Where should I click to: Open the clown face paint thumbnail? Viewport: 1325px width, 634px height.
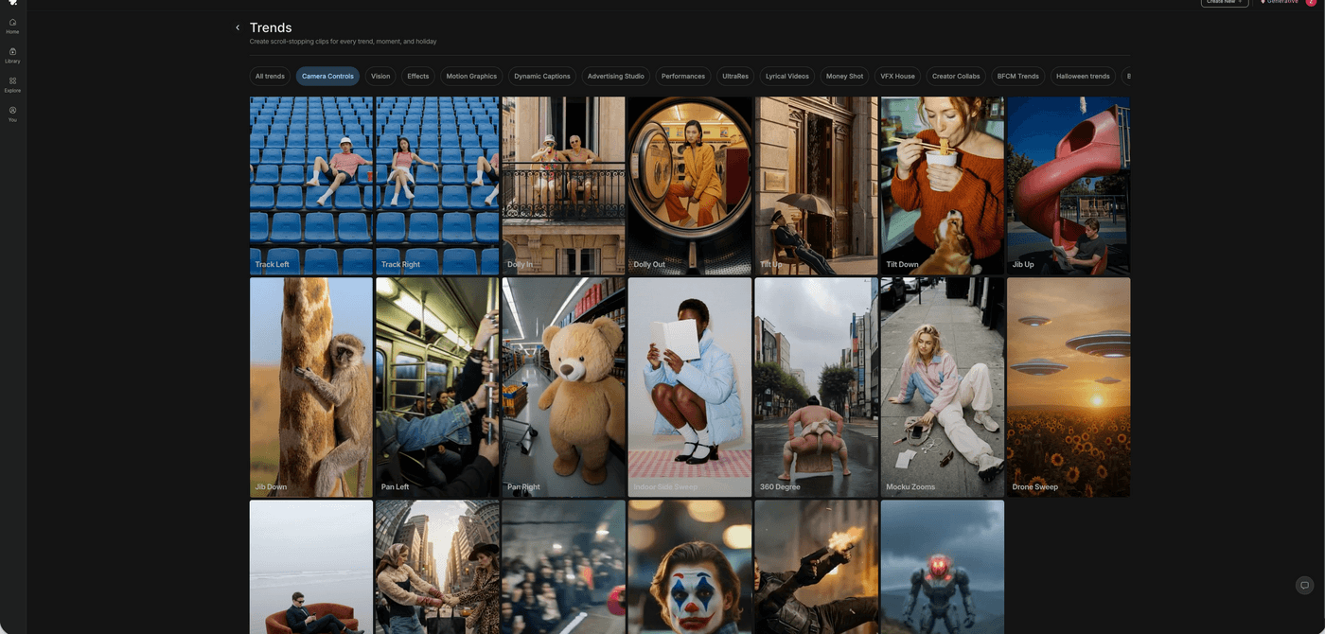690,567
